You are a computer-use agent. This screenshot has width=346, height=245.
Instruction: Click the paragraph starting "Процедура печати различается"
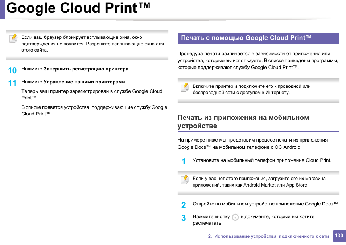[258, 61]
